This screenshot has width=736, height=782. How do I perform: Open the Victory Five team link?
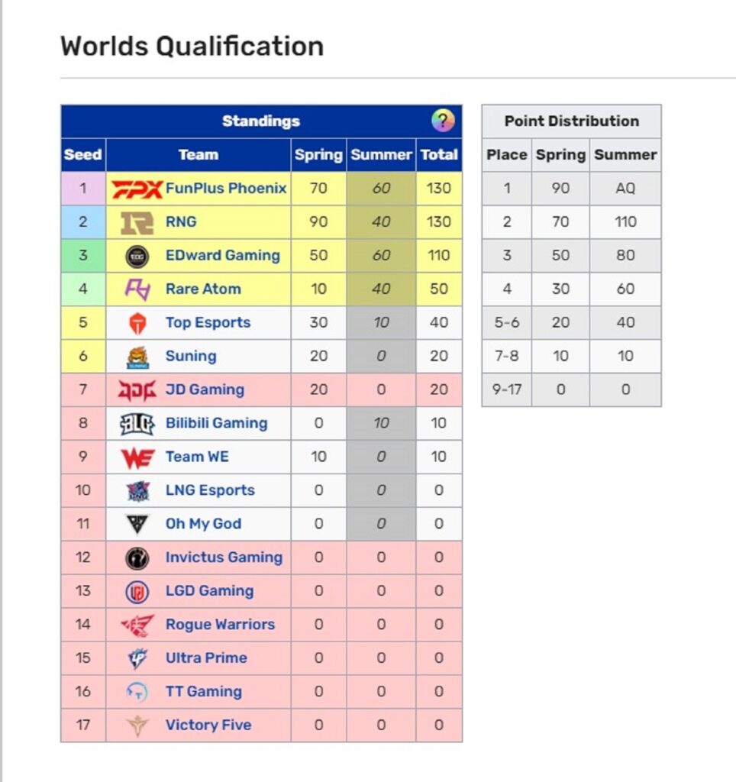[x=208, y=725]
